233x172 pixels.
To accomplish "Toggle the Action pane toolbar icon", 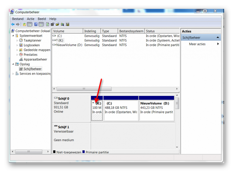I will pyautogui.click(x=41, y=24).
